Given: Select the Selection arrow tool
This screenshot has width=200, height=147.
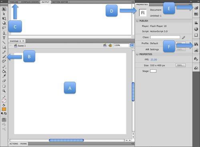Looking at the screenshot, I should coord(4,9).
